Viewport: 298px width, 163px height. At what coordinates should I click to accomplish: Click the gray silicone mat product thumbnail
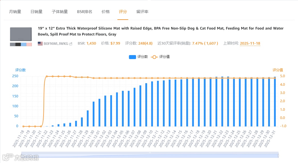[21, 34]
